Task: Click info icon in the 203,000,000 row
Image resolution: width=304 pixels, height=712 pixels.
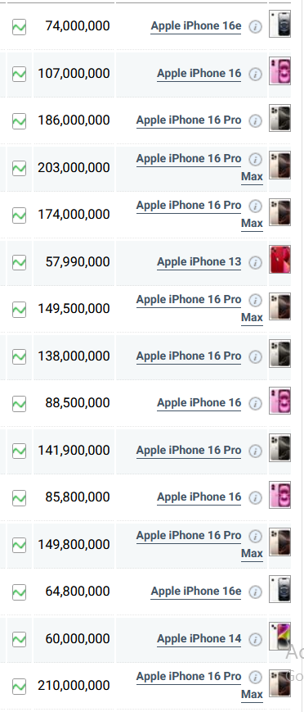Action: [x=256, y=160]
